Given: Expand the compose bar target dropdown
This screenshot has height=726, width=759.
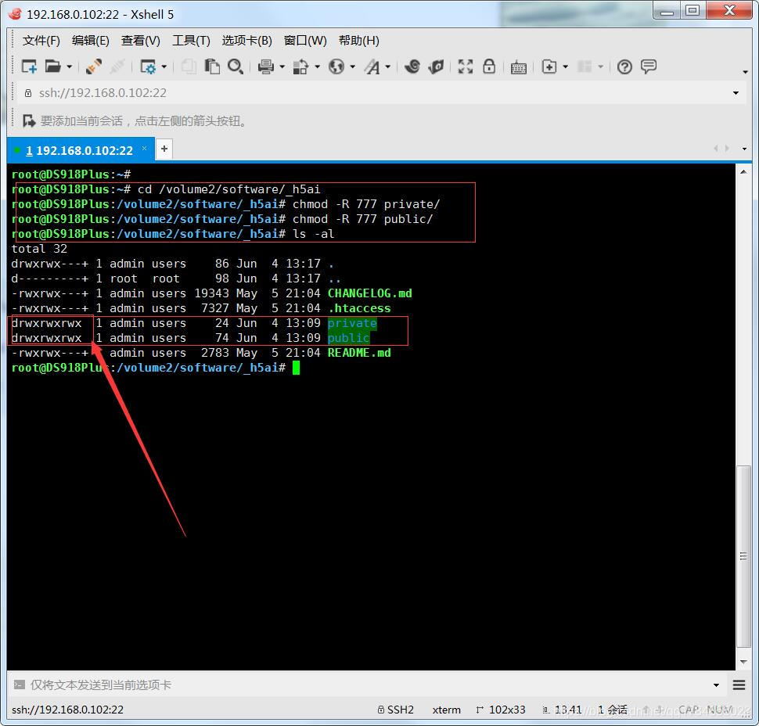Looking at the screenshot, I should pyautogui.click(x=716, y=685).
